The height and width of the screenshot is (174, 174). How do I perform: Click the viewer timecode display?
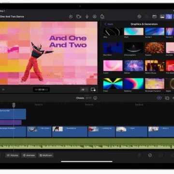click(41, 89)
